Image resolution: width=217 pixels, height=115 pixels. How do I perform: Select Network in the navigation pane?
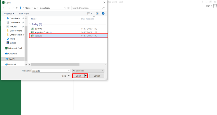pyautogui.click(x=11, y=65)
